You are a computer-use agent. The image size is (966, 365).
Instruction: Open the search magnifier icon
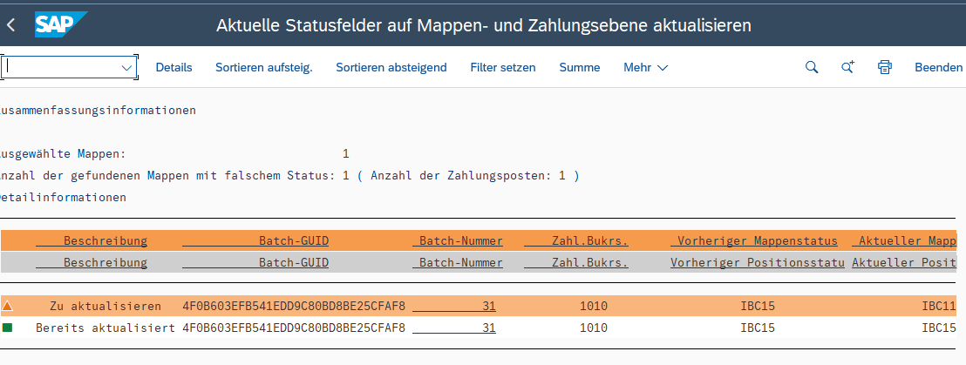811,67
